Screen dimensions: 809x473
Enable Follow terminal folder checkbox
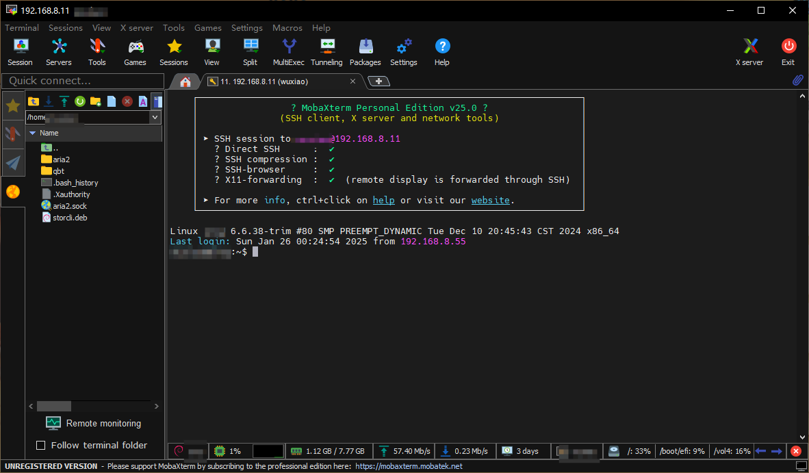tap(41, 445)
